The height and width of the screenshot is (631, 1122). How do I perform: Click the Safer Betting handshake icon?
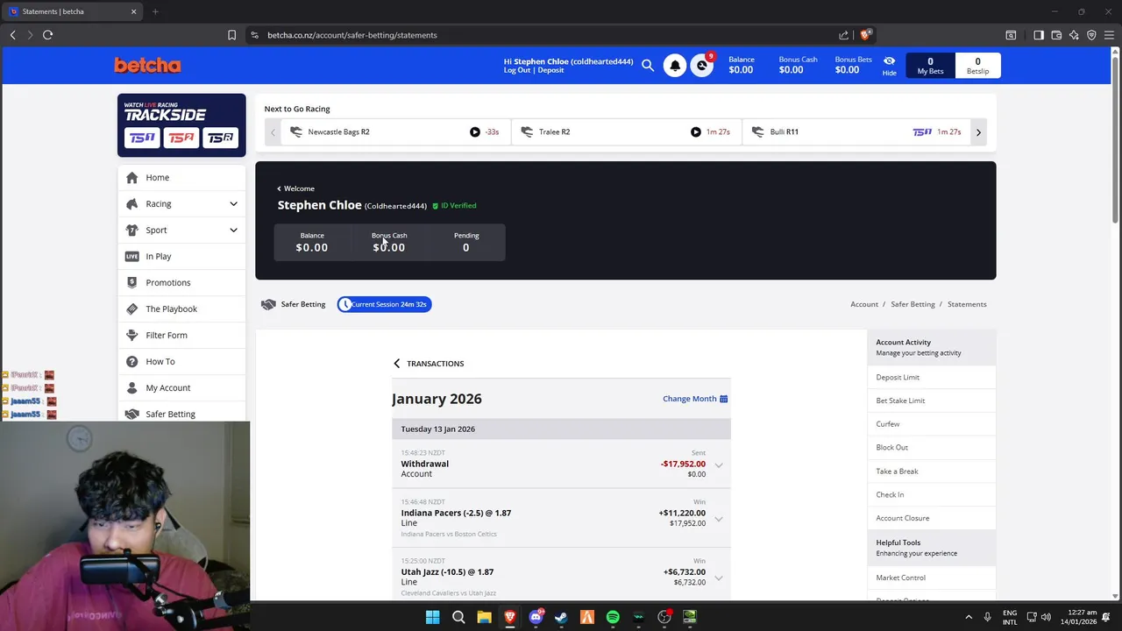point(268,304)
